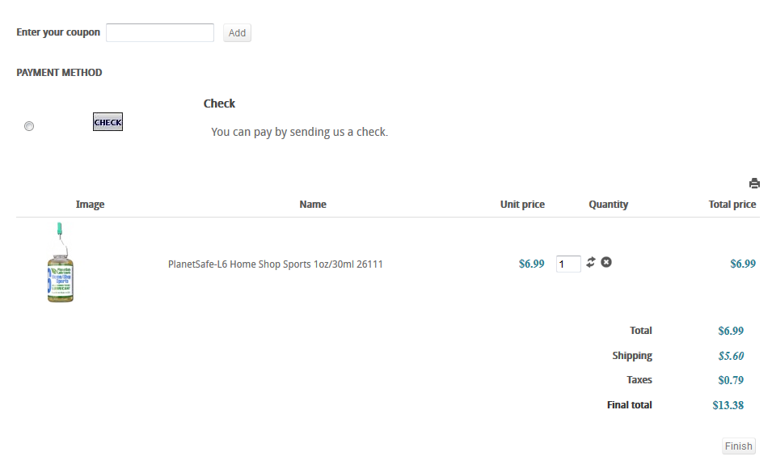This screenshot has width=772, height=465.
Task: Click the Shipping cost $5.60
Action: 731,356
